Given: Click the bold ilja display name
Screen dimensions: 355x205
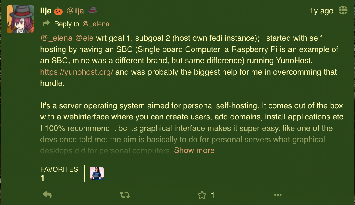Looking at the screenshot, I should coord(46,11).
